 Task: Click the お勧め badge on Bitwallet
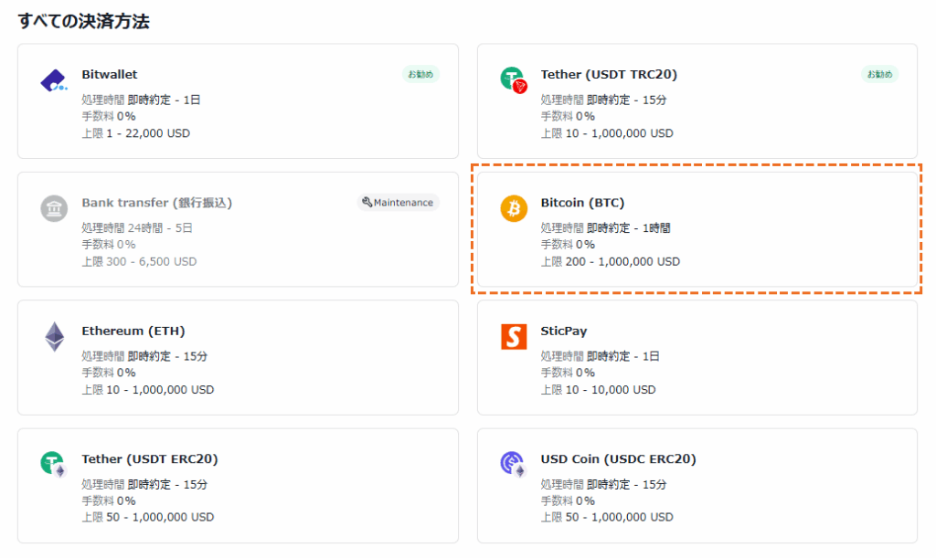point(420,75)
